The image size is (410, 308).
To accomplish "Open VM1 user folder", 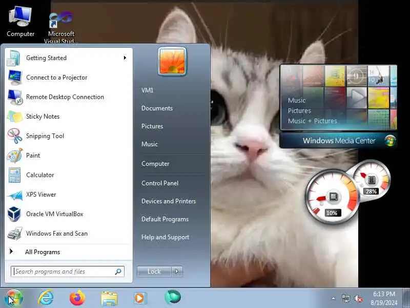I will click(147, 90).
